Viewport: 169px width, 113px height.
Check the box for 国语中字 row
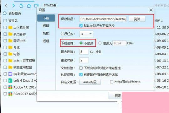click(5, 41)
